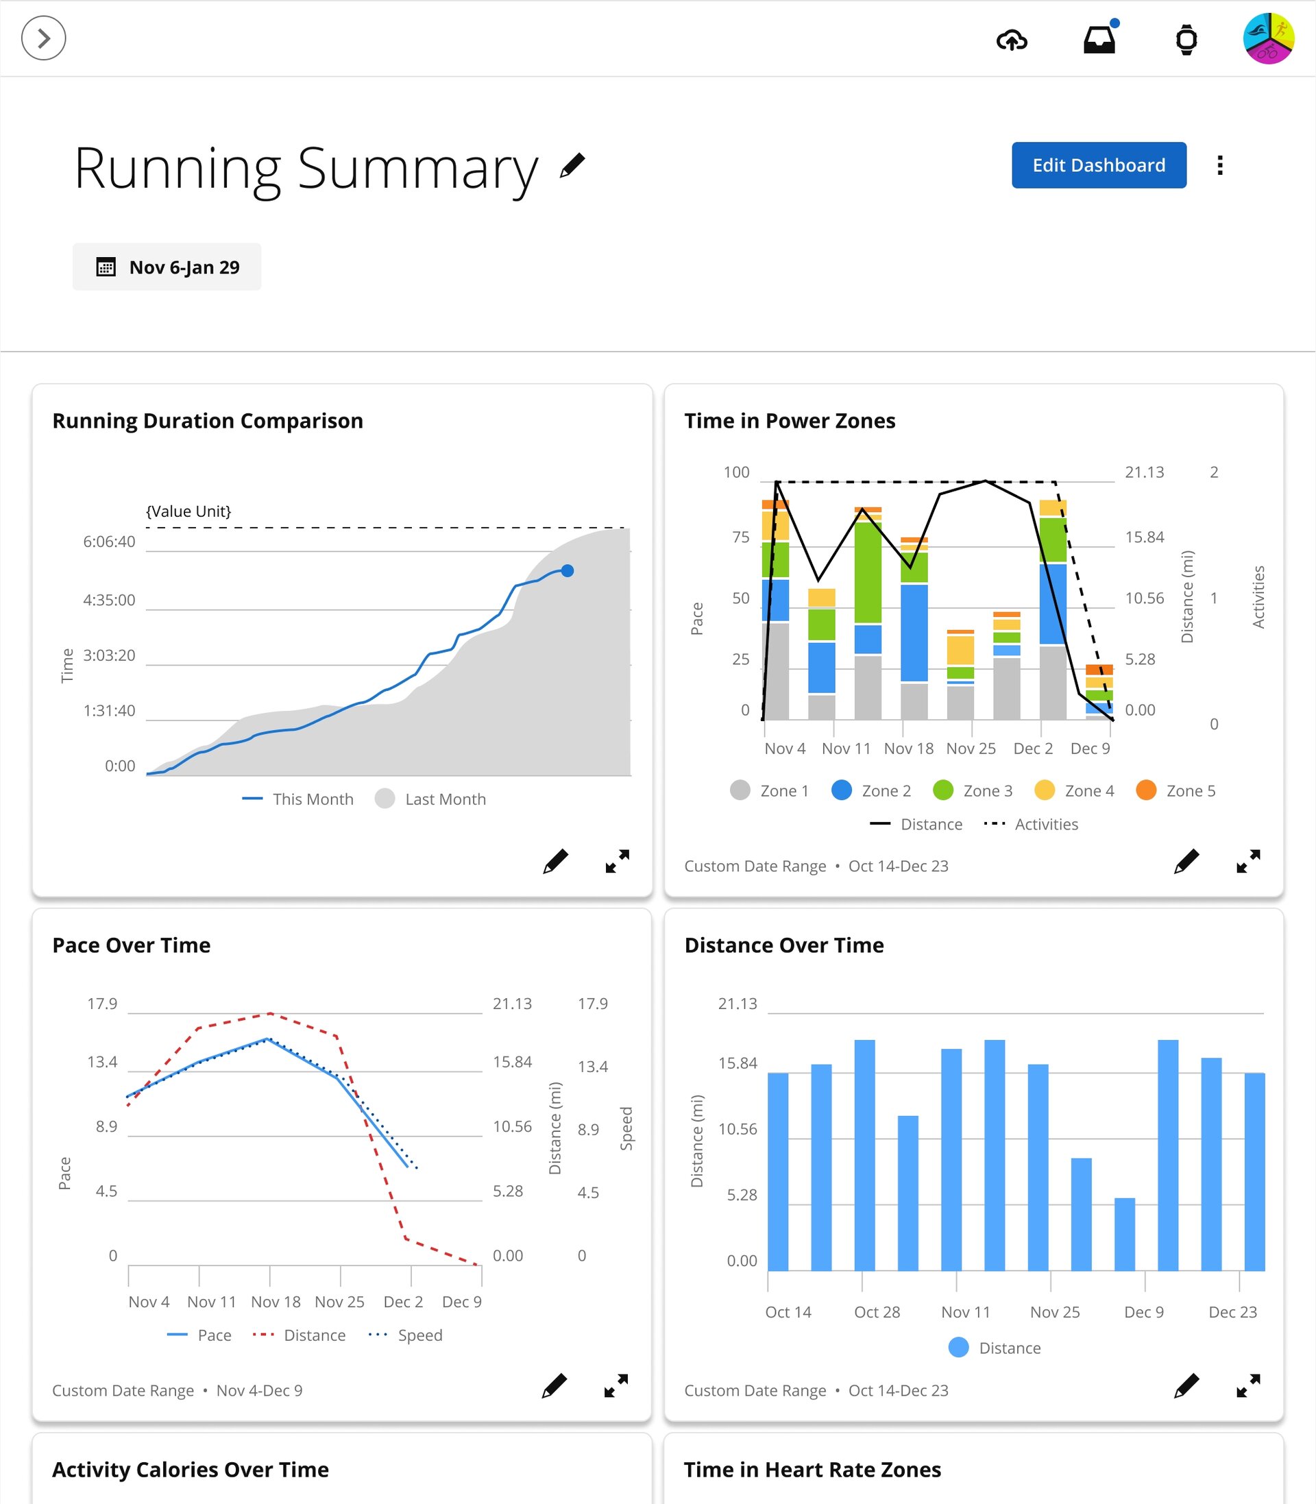The height and width of the screenshot is (1504, 1316).
Task: Edit the Running Summary title pencil
Action: 572,165
